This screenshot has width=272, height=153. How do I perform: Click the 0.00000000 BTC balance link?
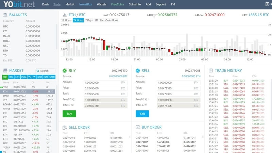118,76
